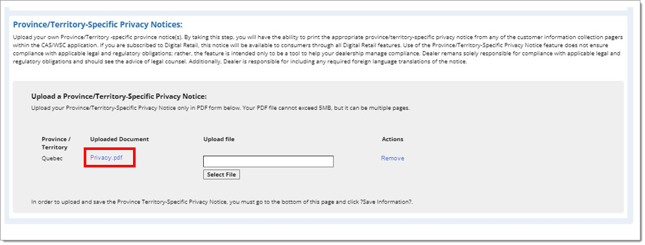Click the Select File button
Viewport: 645px width, 245px height.
coord(221,175)
